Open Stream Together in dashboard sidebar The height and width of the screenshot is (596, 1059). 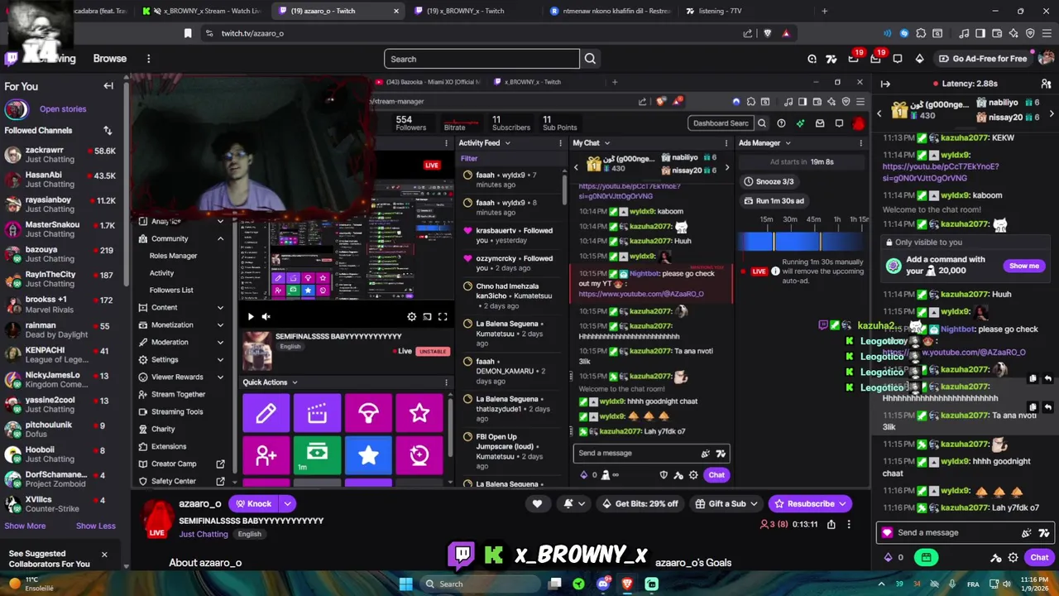178,394
